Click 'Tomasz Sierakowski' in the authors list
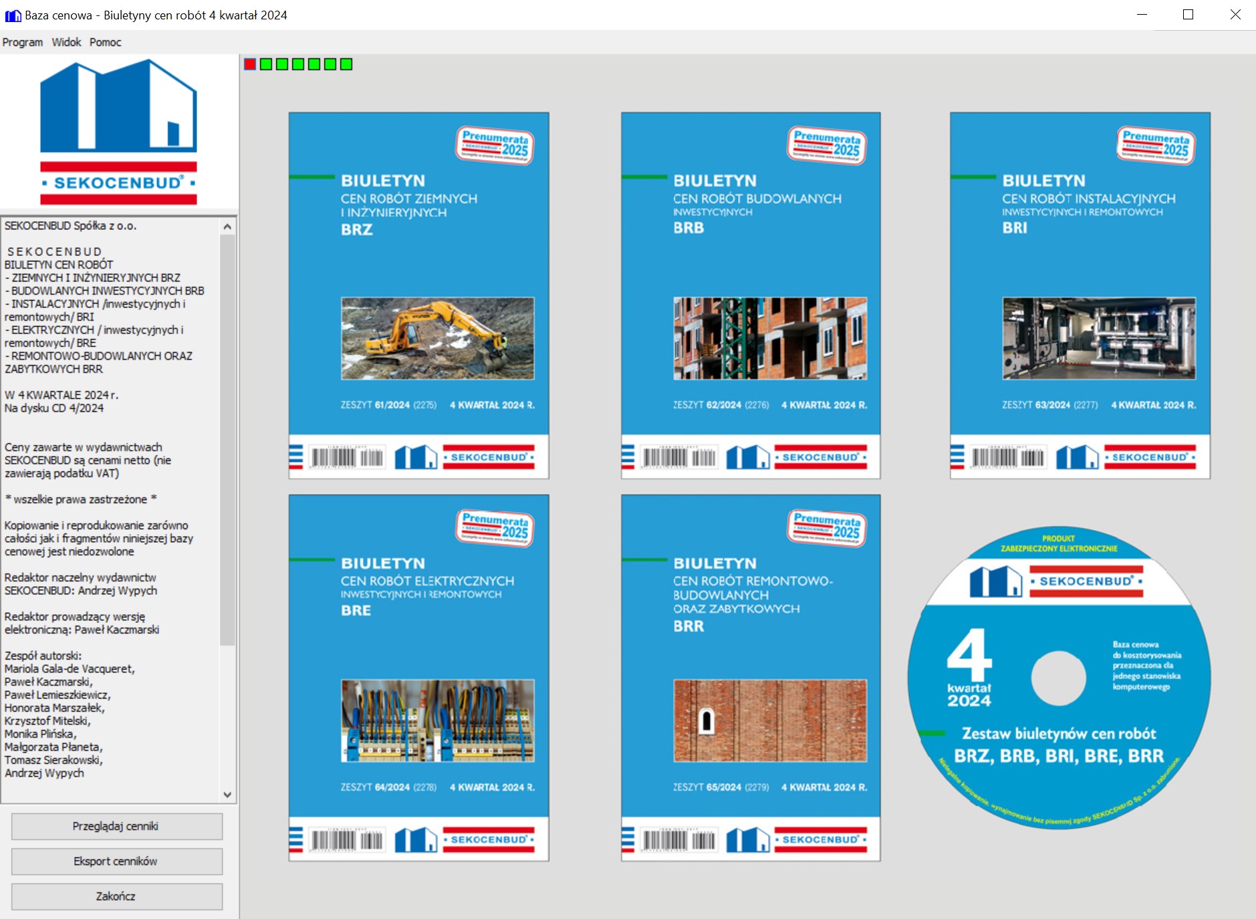This screenshot has width=1256, height=919. tap(53, 760)
